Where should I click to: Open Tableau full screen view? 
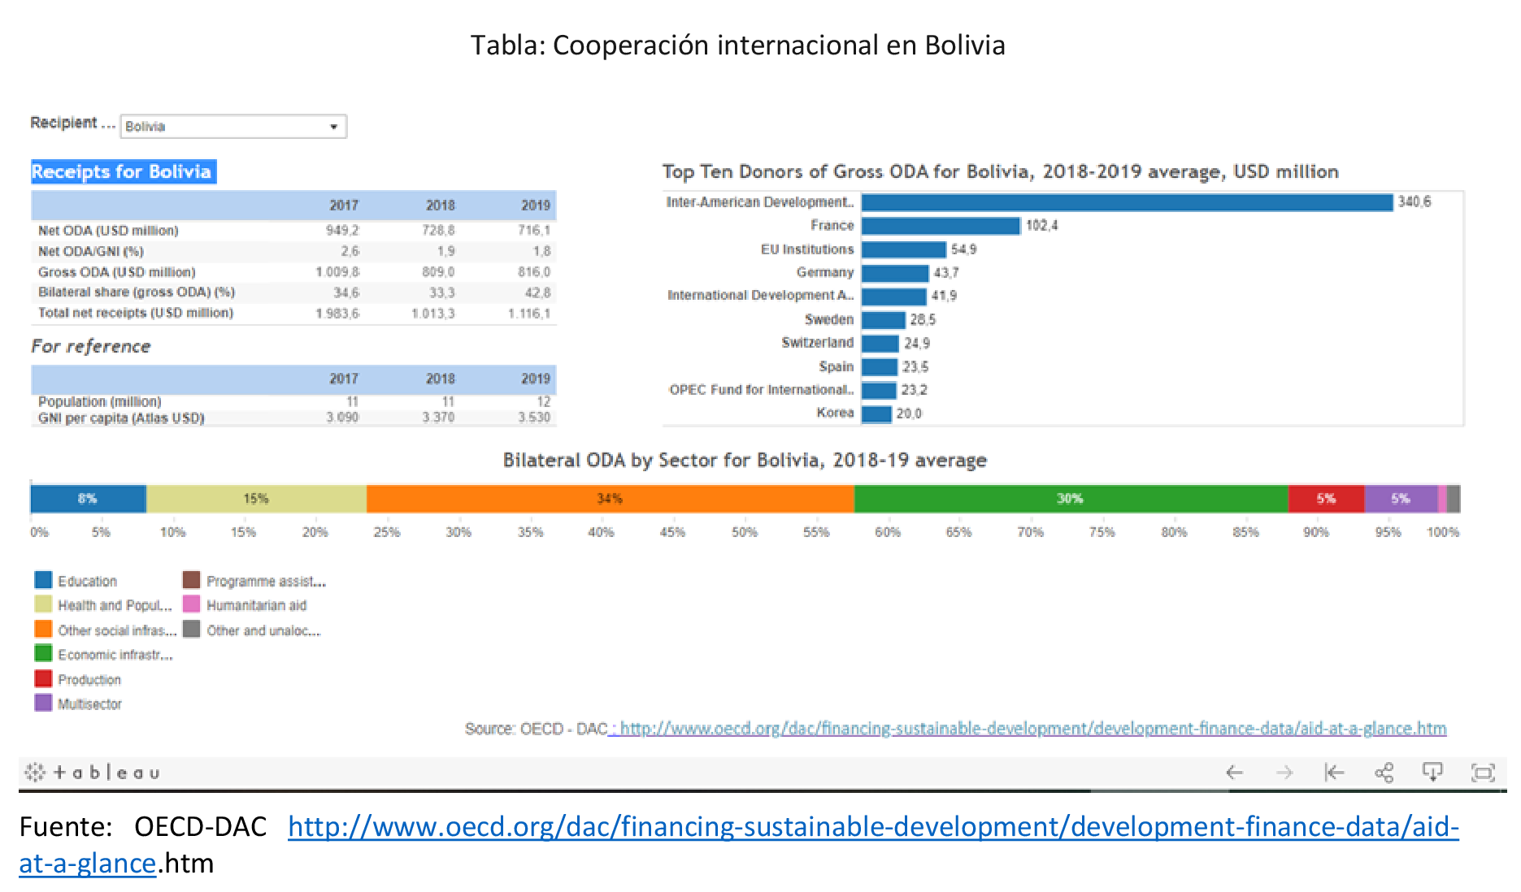point(1483,772)
